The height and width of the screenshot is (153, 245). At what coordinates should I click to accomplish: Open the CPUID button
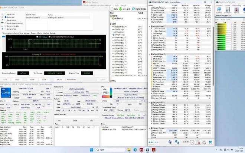59,79
